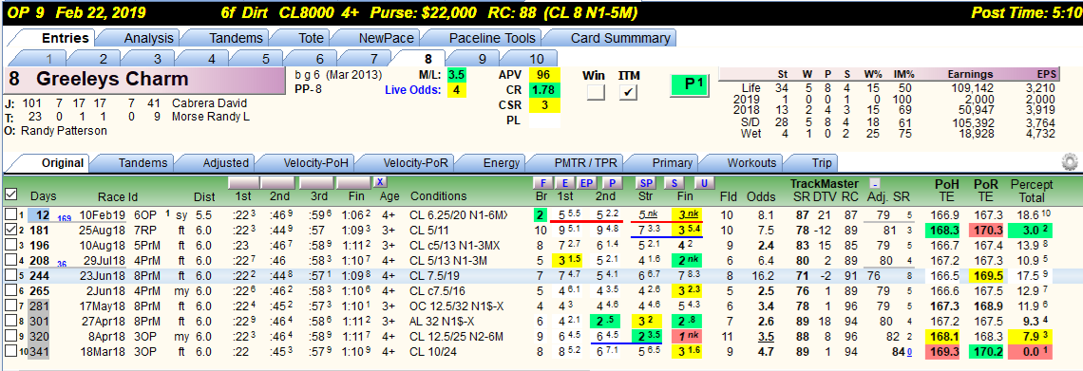Click the 3rd call column header button
The width and height of the screenshot is (1083, 371).
tap(317, 183)
